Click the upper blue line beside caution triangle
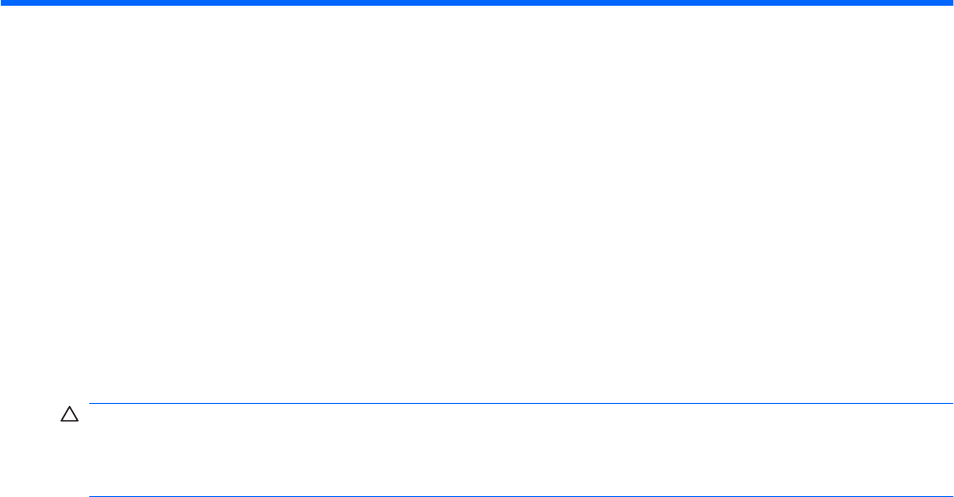This screenshot has height=497, width=954. pyautogui.click(x=521, y=403)
